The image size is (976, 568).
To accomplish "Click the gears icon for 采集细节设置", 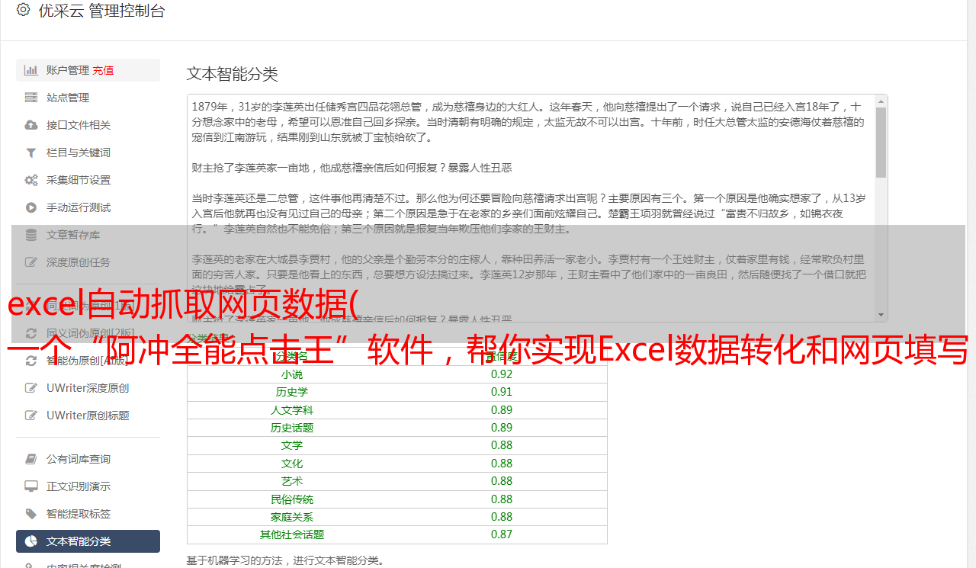I will 31,180.
